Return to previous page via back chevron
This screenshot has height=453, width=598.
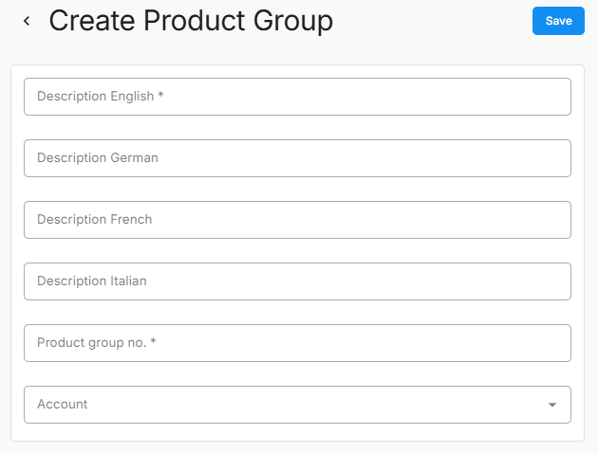click(27, 21)
